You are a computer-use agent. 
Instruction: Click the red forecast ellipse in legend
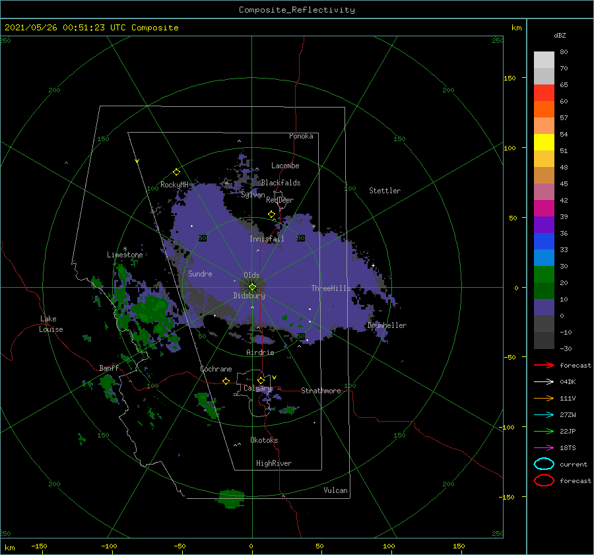point(544,480)
